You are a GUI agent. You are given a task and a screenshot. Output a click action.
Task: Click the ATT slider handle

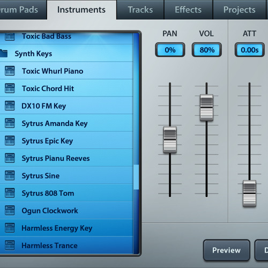click(x=249, y=193)
